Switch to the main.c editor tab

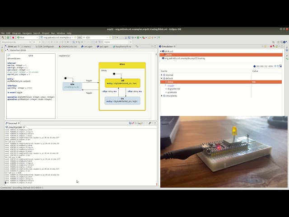pyautogui.click(x=26, y=47)
